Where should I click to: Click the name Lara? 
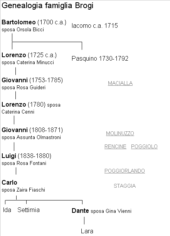click(87, 231)
